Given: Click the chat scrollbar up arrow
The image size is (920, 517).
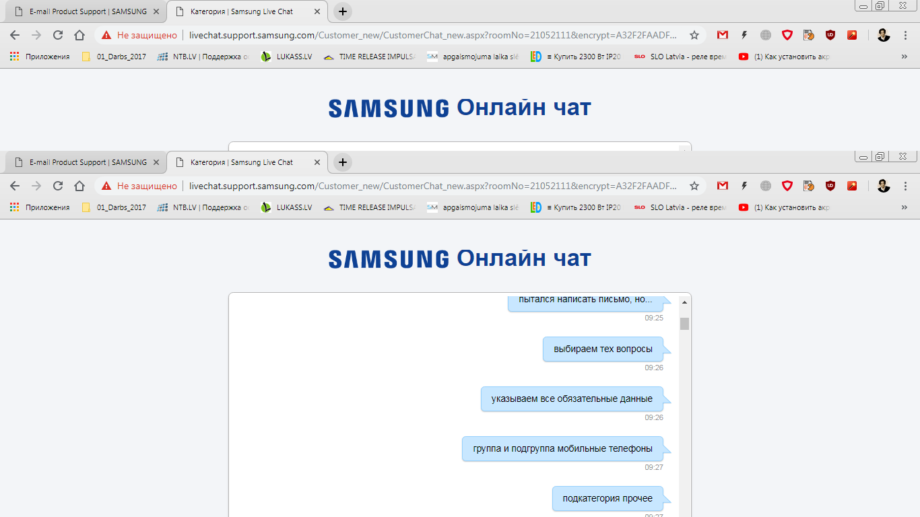Looking at the screenshot, I should click(684, 302).
